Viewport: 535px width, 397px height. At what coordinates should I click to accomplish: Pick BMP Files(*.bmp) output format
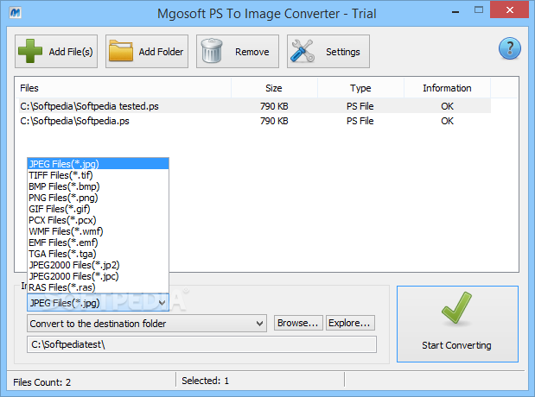coord(98,186)
